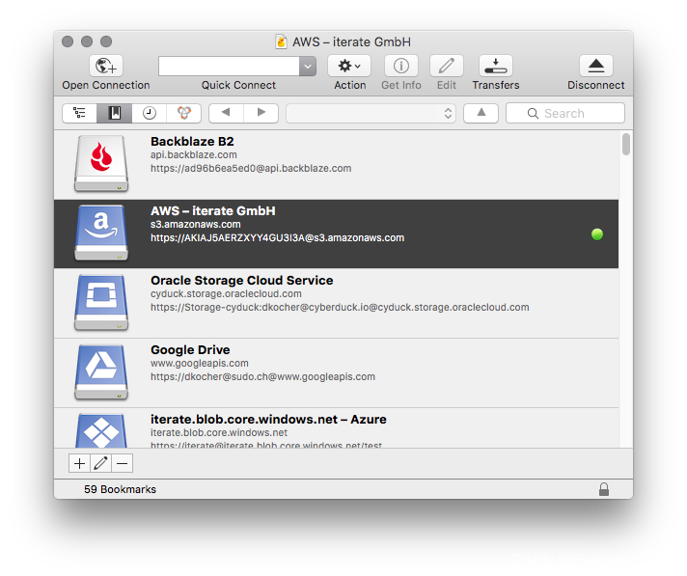Switch to outline browser view
The height and width of the screenshot is (576, 687).
[79, 113]
